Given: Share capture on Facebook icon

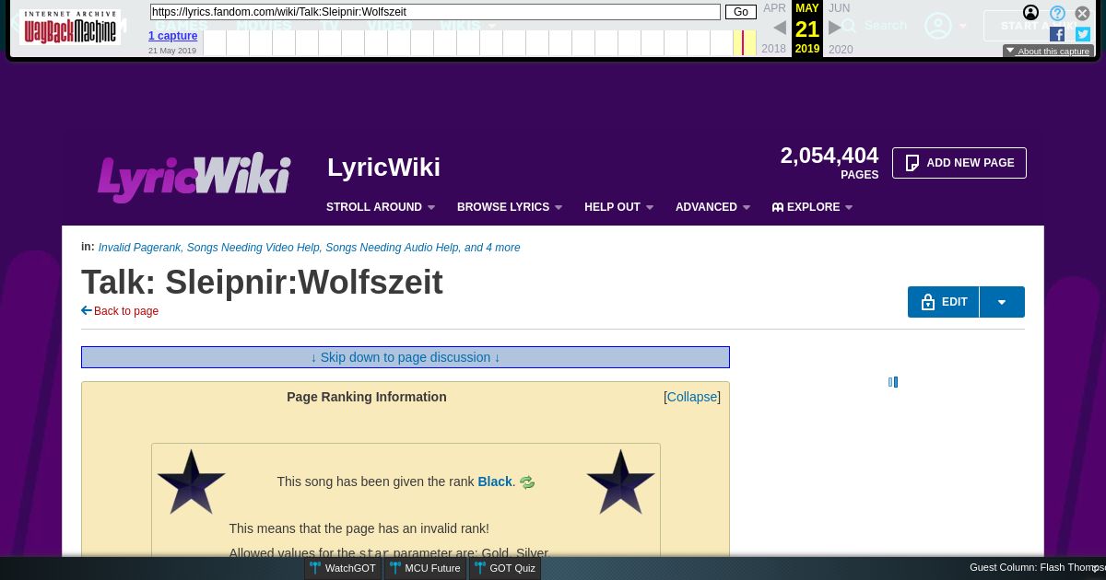Looking at the screenshot, I should pos(1057,34).
